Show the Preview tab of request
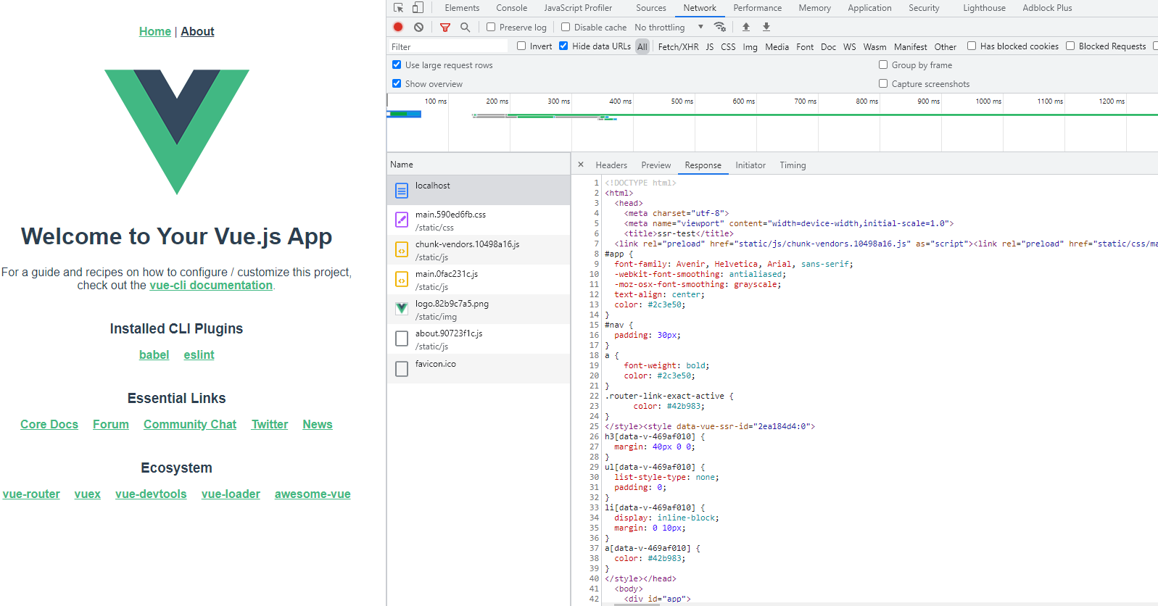The height and width of the screenshot is (606, 1158). (x=655, y=165)
